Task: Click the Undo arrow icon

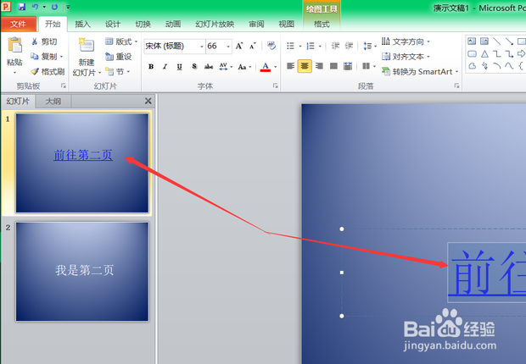Action: pos(35,7)
